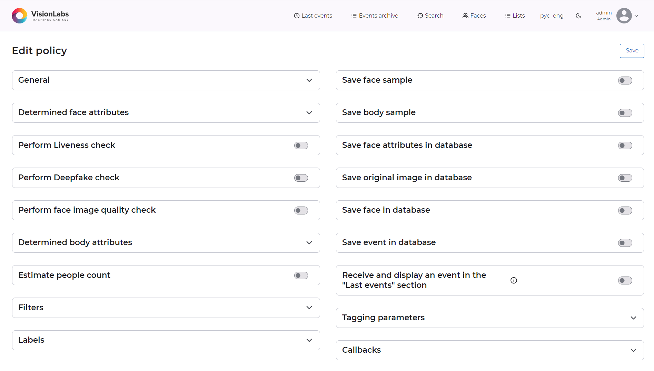Click the Save button
The width and height of the screenshot is (654, 371).
632,51
